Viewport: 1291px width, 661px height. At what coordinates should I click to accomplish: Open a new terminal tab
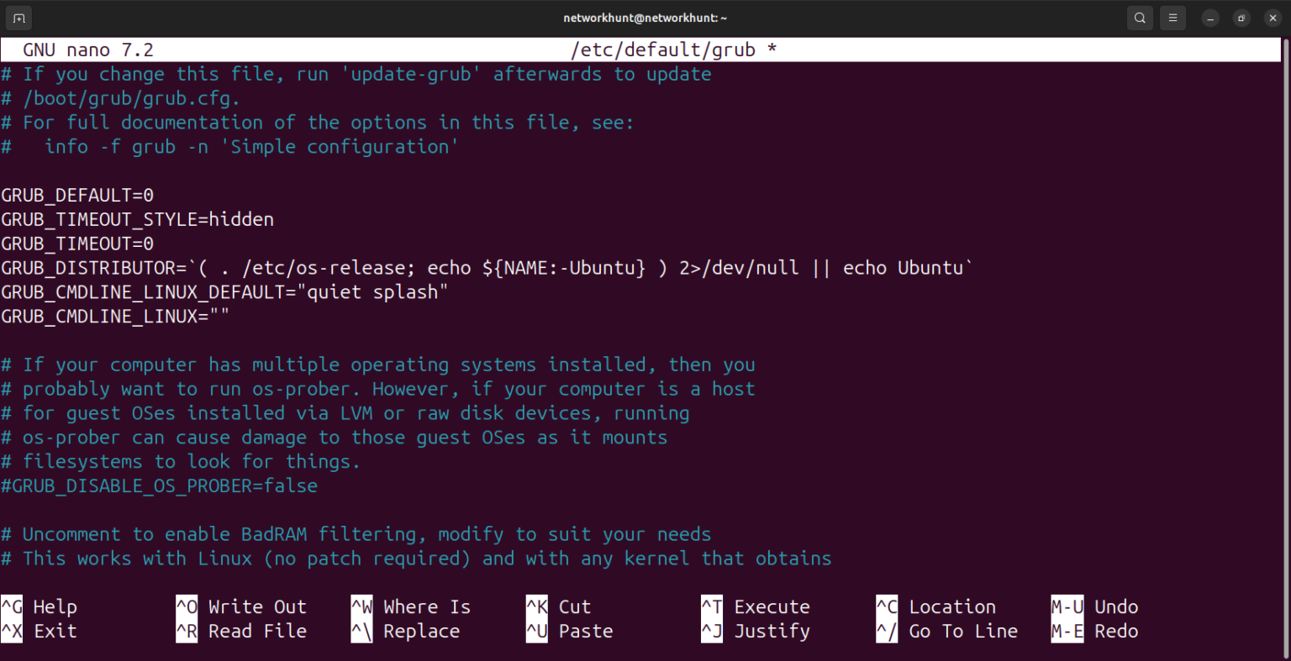18,17
